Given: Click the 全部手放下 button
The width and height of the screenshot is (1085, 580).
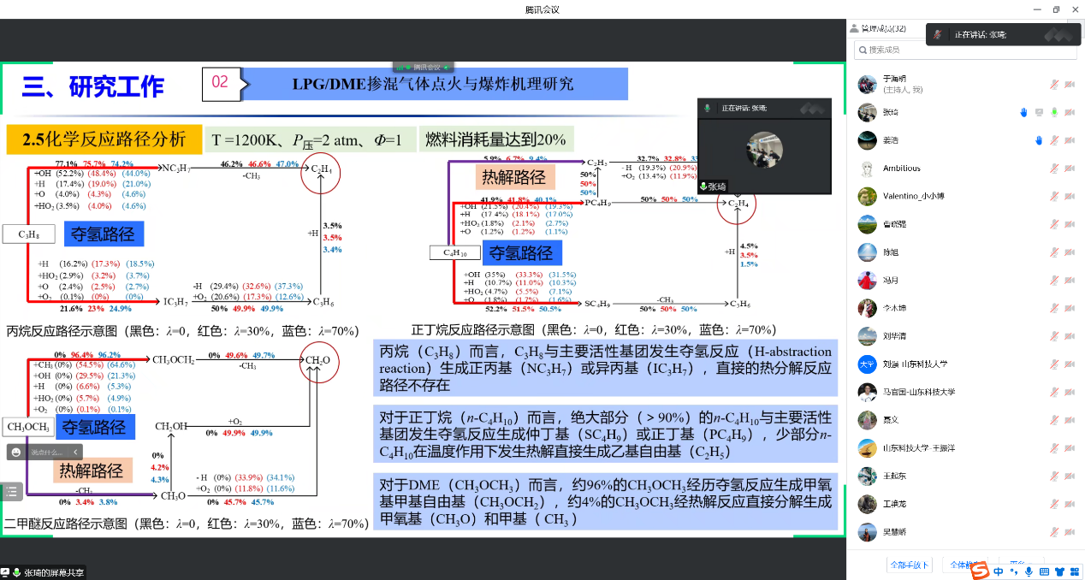Looking at the screenshot, I should click(x=909, y=565).
